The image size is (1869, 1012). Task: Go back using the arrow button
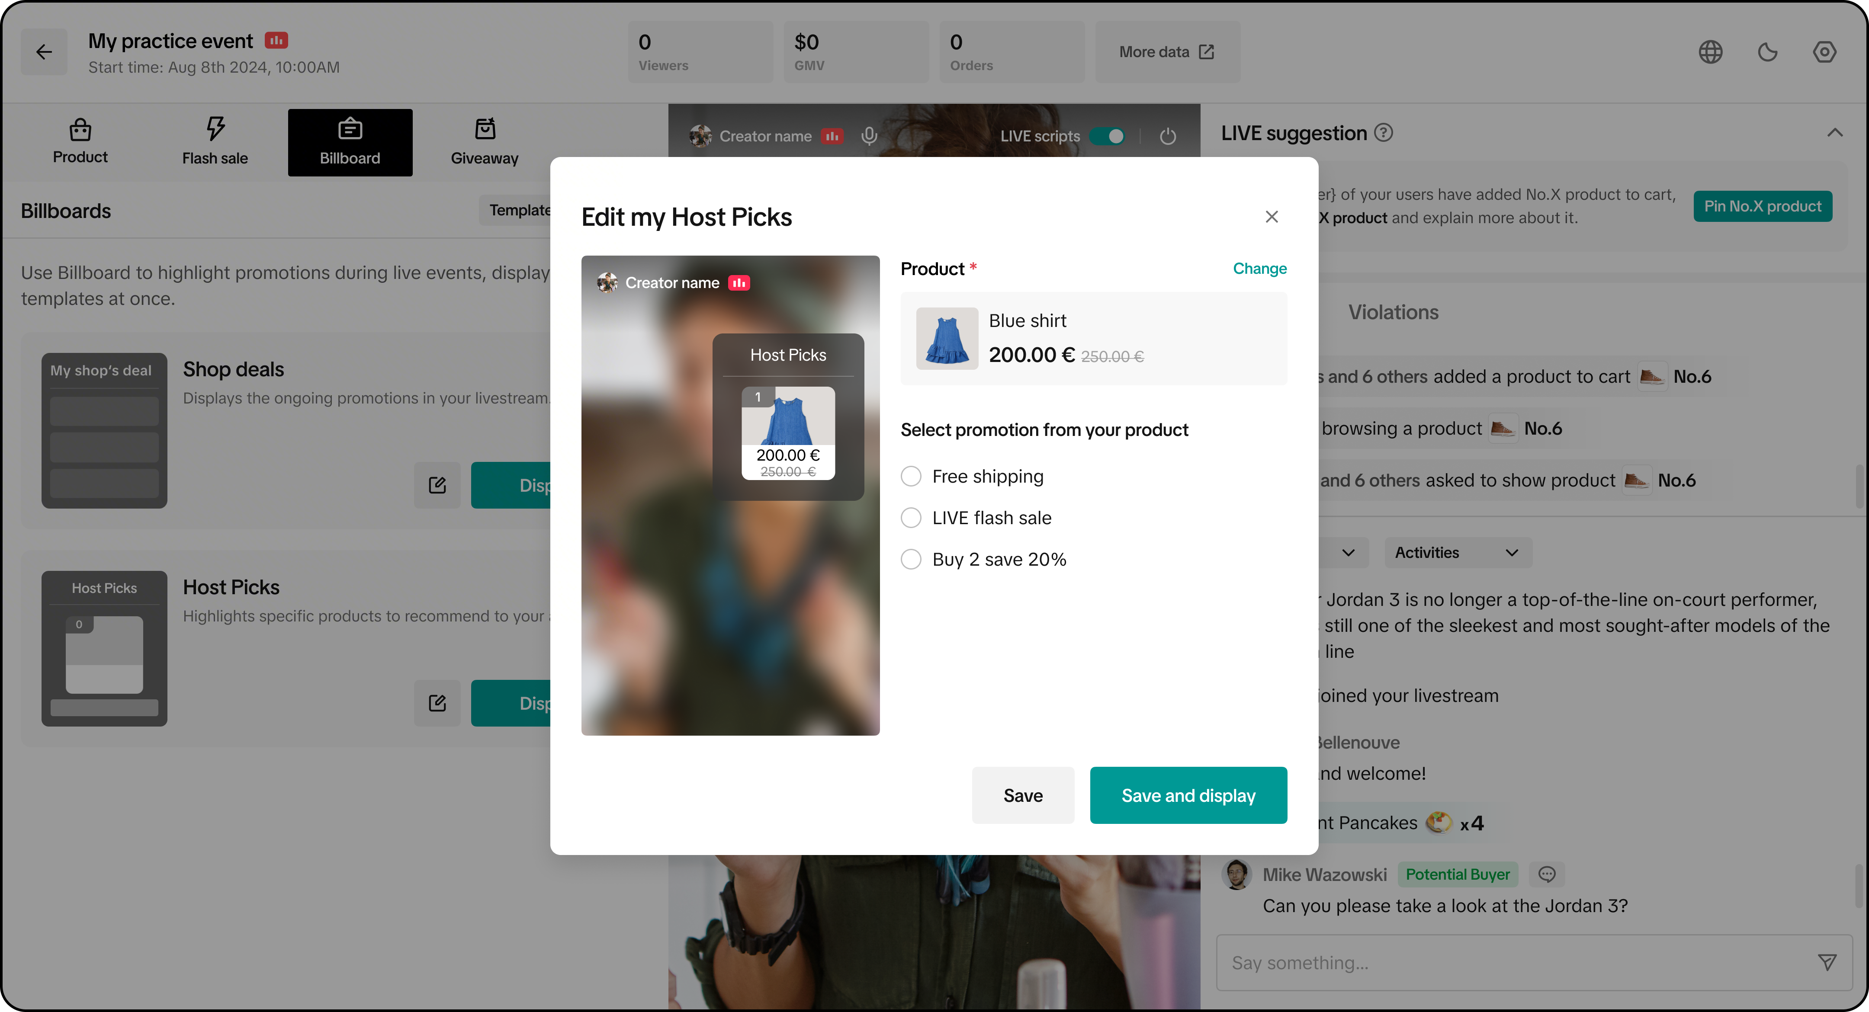pyautogui.click(x=44, y=51)
